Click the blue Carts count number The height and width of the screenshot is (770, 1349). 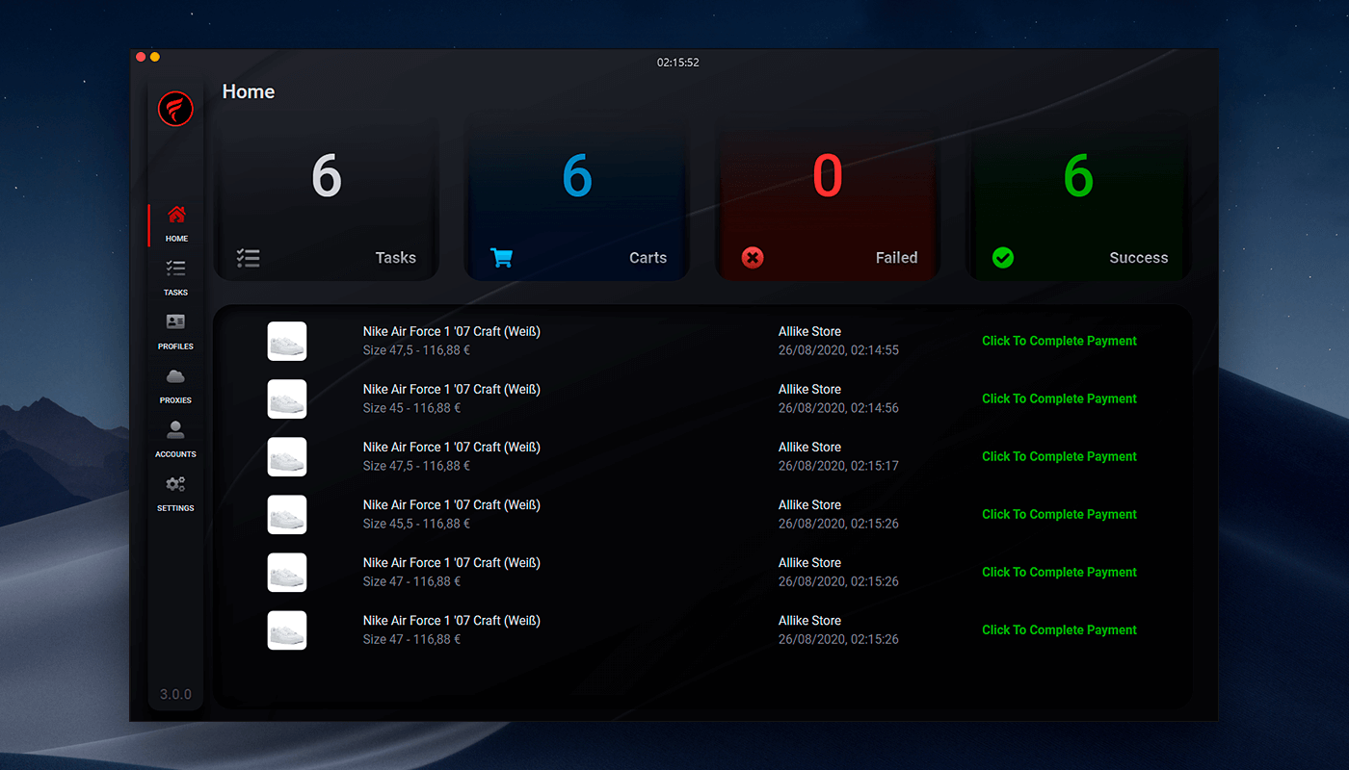pos(577,176)
